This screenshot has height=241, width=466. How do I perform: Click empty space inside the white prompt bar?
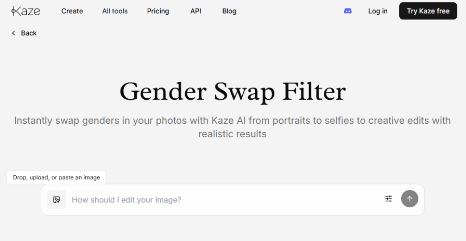pos(301,200)
